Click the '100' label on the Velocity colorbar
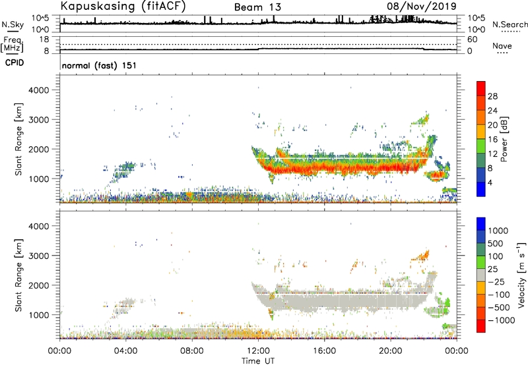Viewport: 528px width, 365px height. 496,256
